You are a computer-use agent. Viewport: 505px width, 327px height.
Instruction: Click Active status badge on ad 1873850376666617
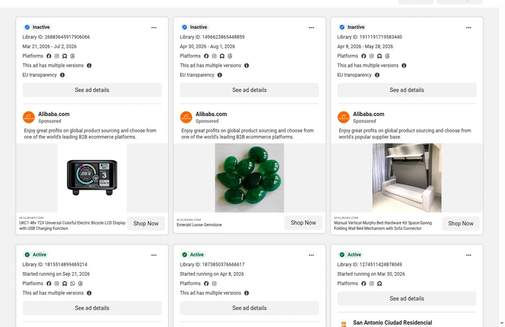[x=193, y=255]
